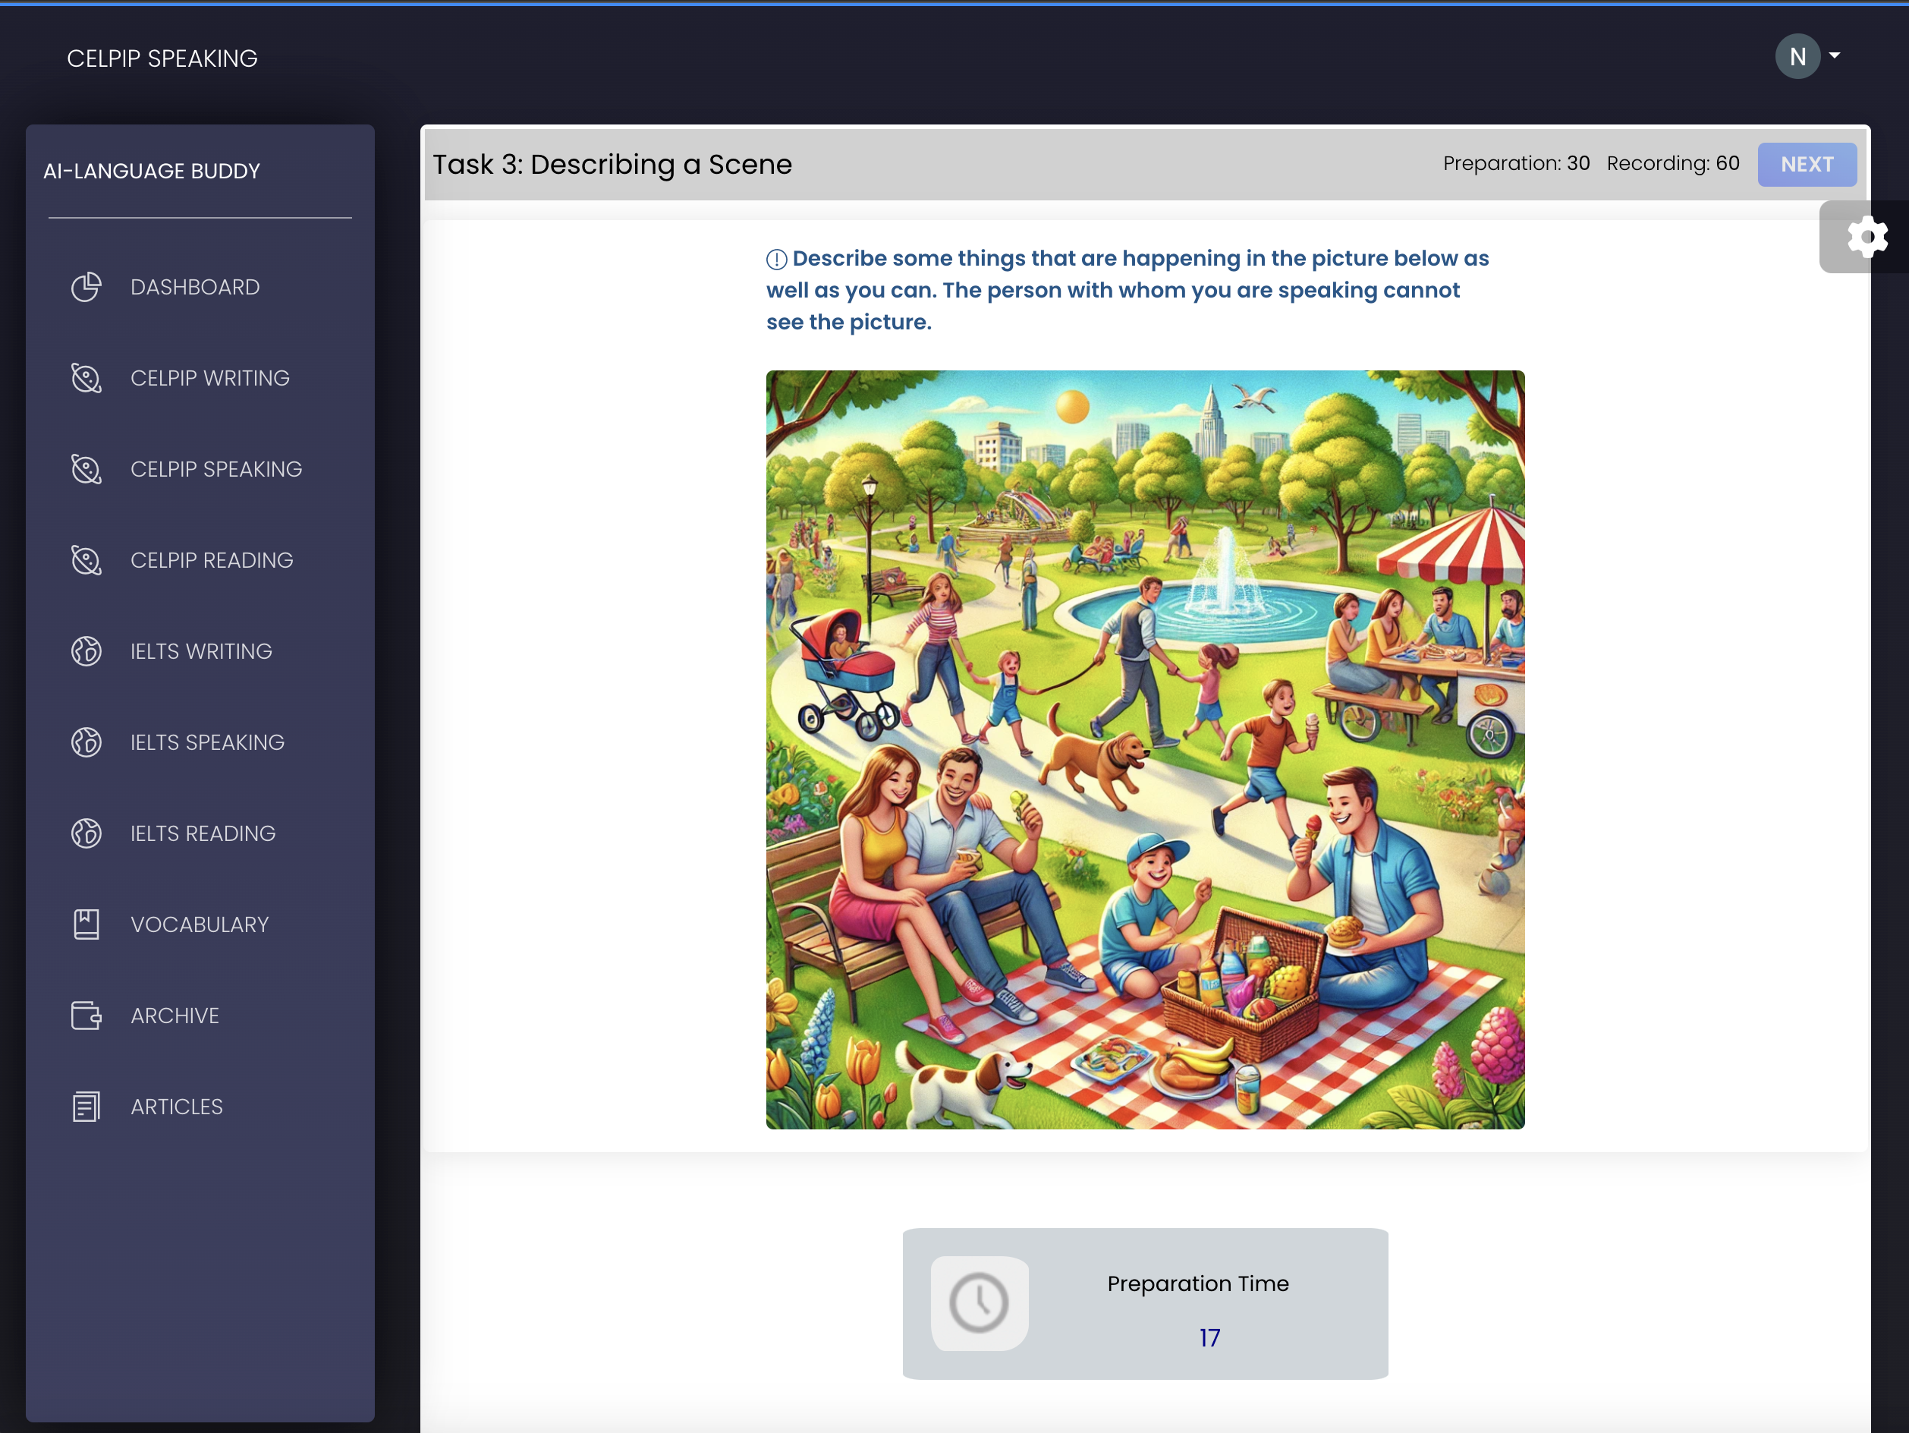This screenshot has width=1909, height=1433.
Task: Click the Preparation Time label
Action: [1198, 1283]
